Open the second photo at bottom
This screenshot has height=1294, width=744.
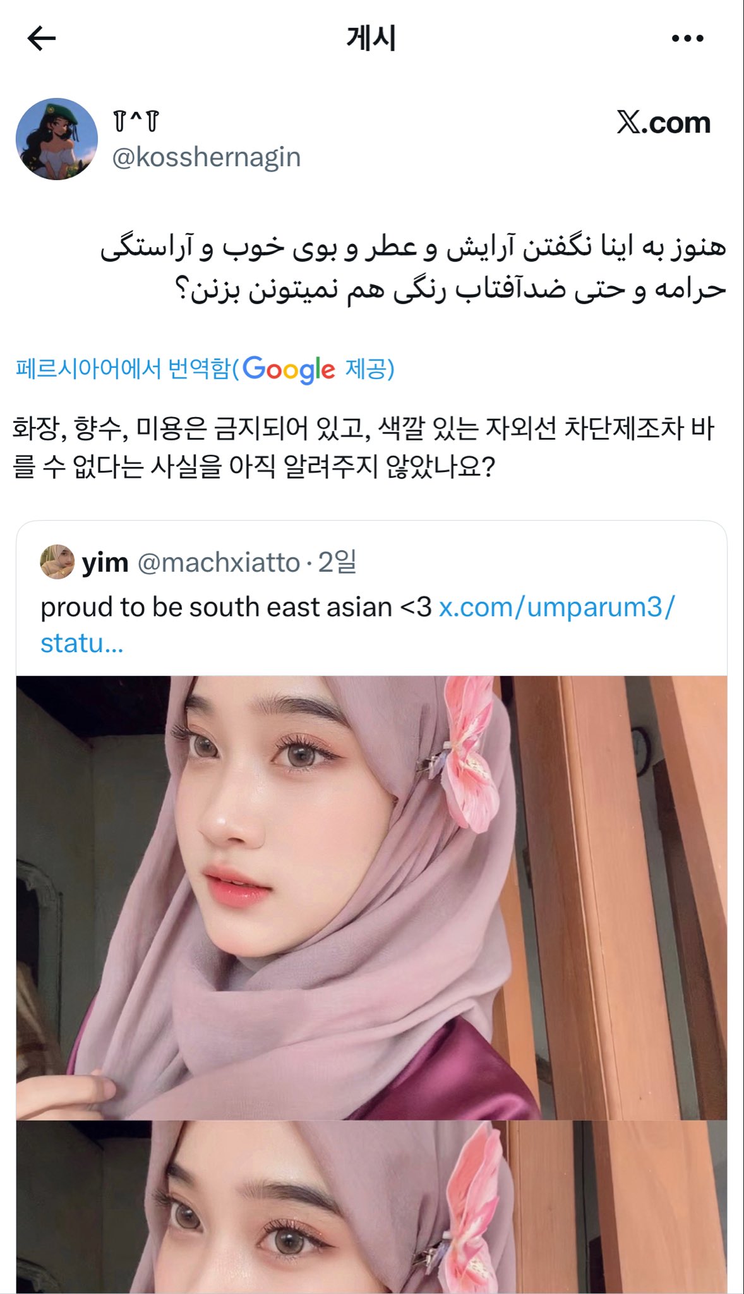(371, 1207)
